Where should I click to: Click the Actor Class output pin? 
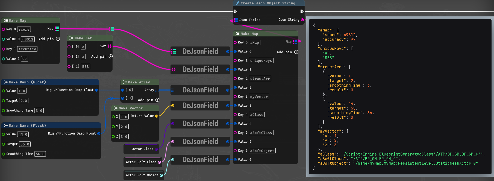156,149
